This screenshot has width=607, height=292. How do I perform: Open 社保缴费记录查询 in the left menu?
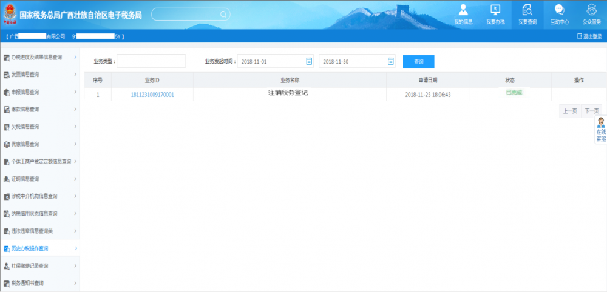click(39, 266)
